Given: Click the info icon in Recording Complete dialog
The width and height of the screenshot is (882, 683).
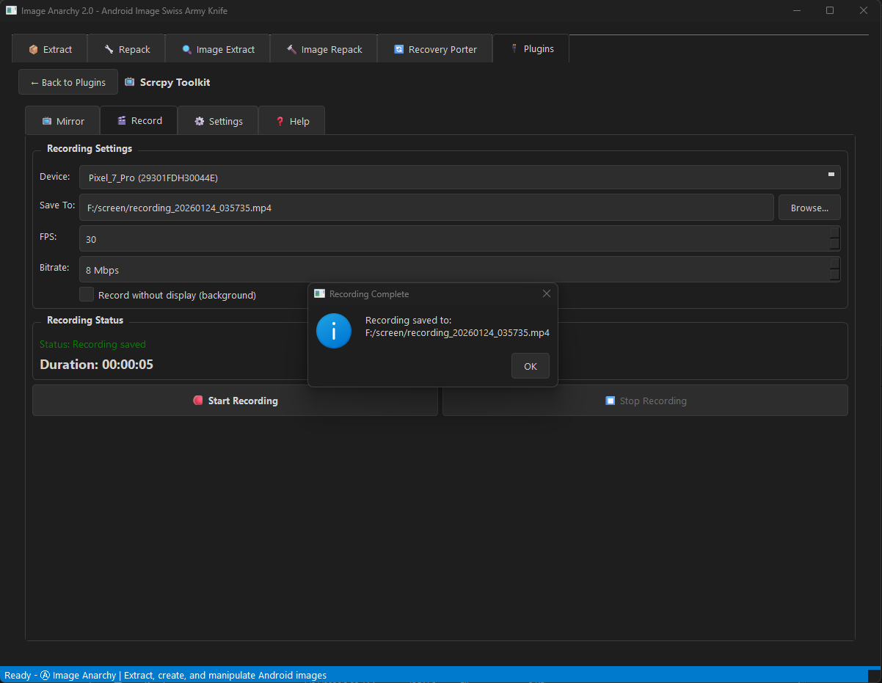Looking at the screenshot, I should pos(334,331).
